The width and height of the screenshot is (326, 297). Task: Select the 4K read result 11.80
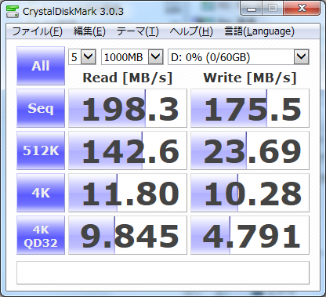[128, 193]
